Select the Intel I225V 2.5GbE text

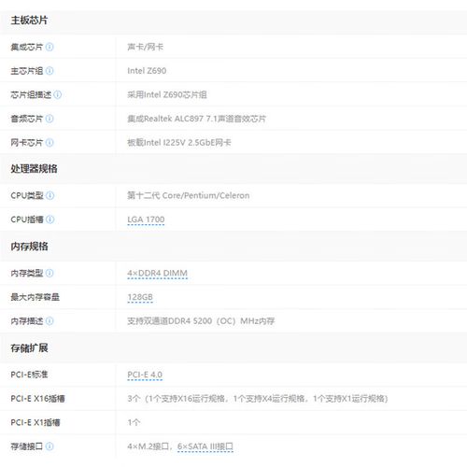click(x=179, y=143)
